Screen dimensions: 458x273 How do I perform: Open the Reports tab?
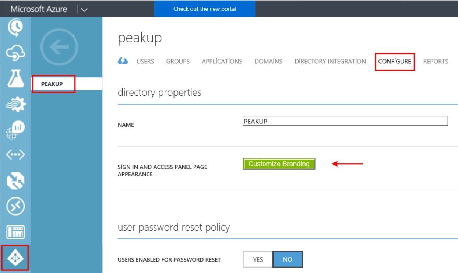pos(436,62)
